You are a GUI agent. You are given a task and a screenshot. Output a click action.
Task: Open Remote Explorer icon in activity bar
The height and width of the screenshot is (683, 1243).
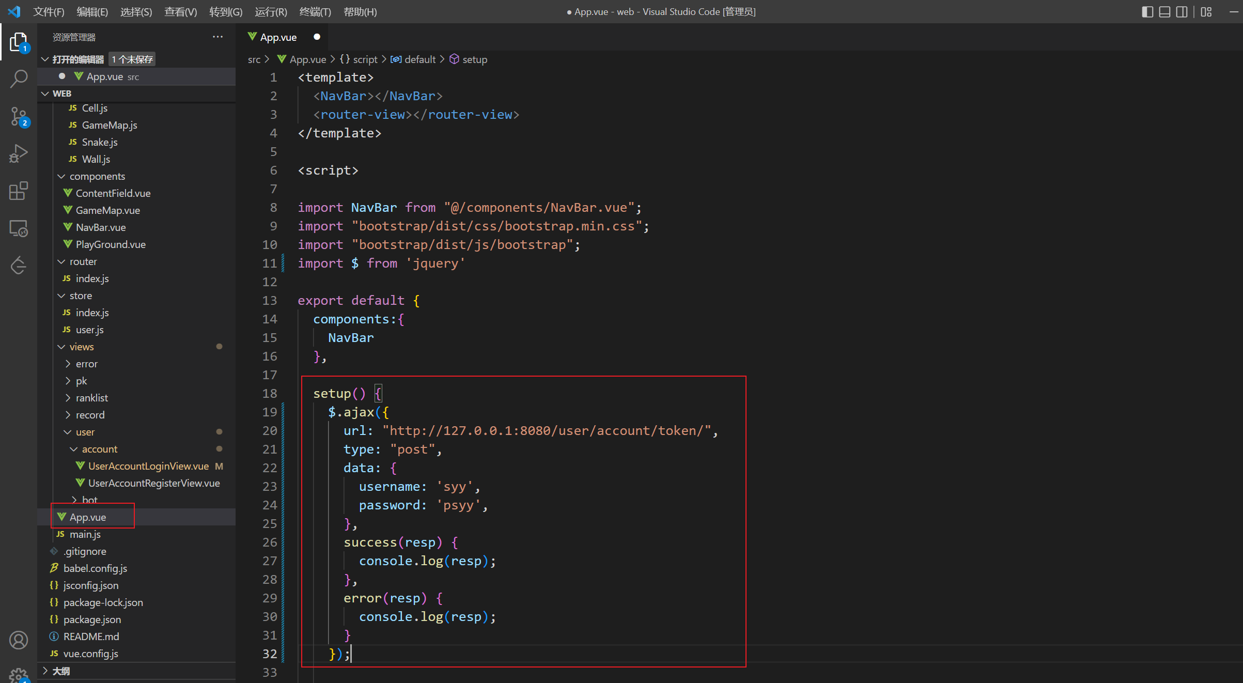[19, 228]
